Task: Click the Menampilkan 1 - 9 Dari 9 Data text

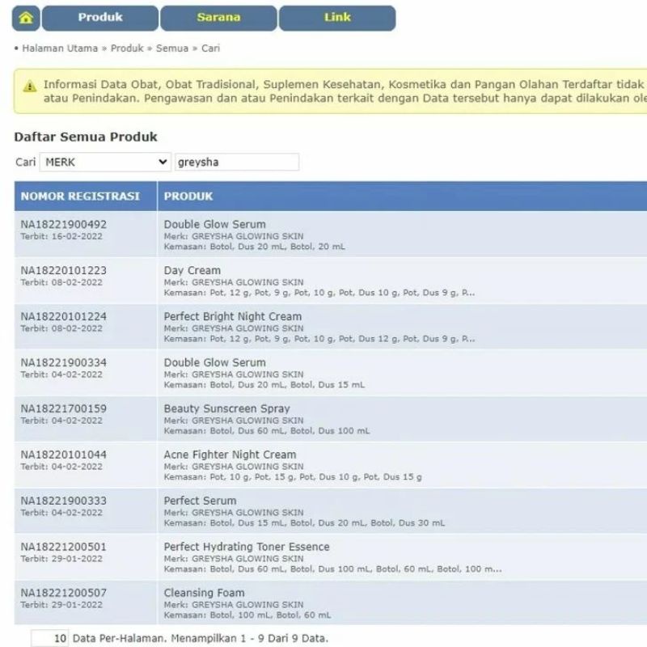Action: tap(250, 638)
